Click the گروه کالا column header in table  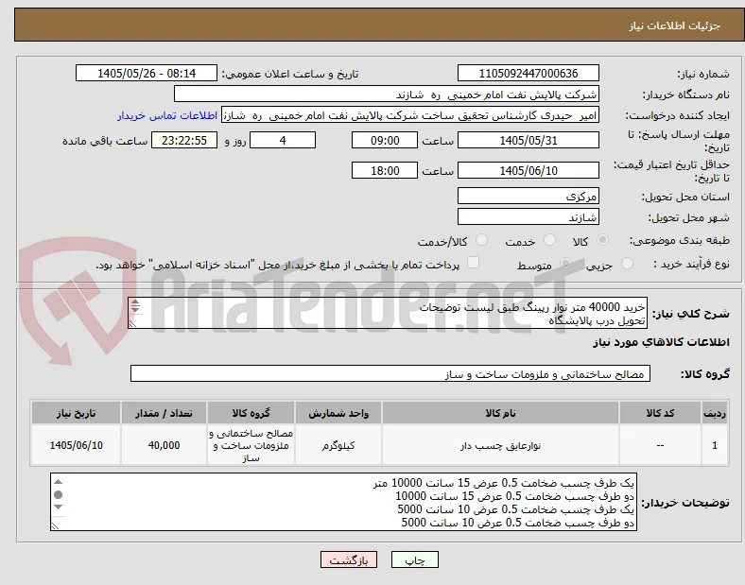click(251, 413)
